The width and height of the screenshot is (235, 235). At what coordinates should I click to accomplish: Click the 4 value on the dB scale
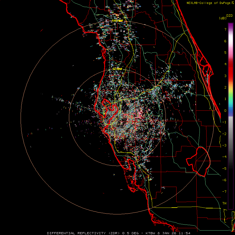coord(225,64)
